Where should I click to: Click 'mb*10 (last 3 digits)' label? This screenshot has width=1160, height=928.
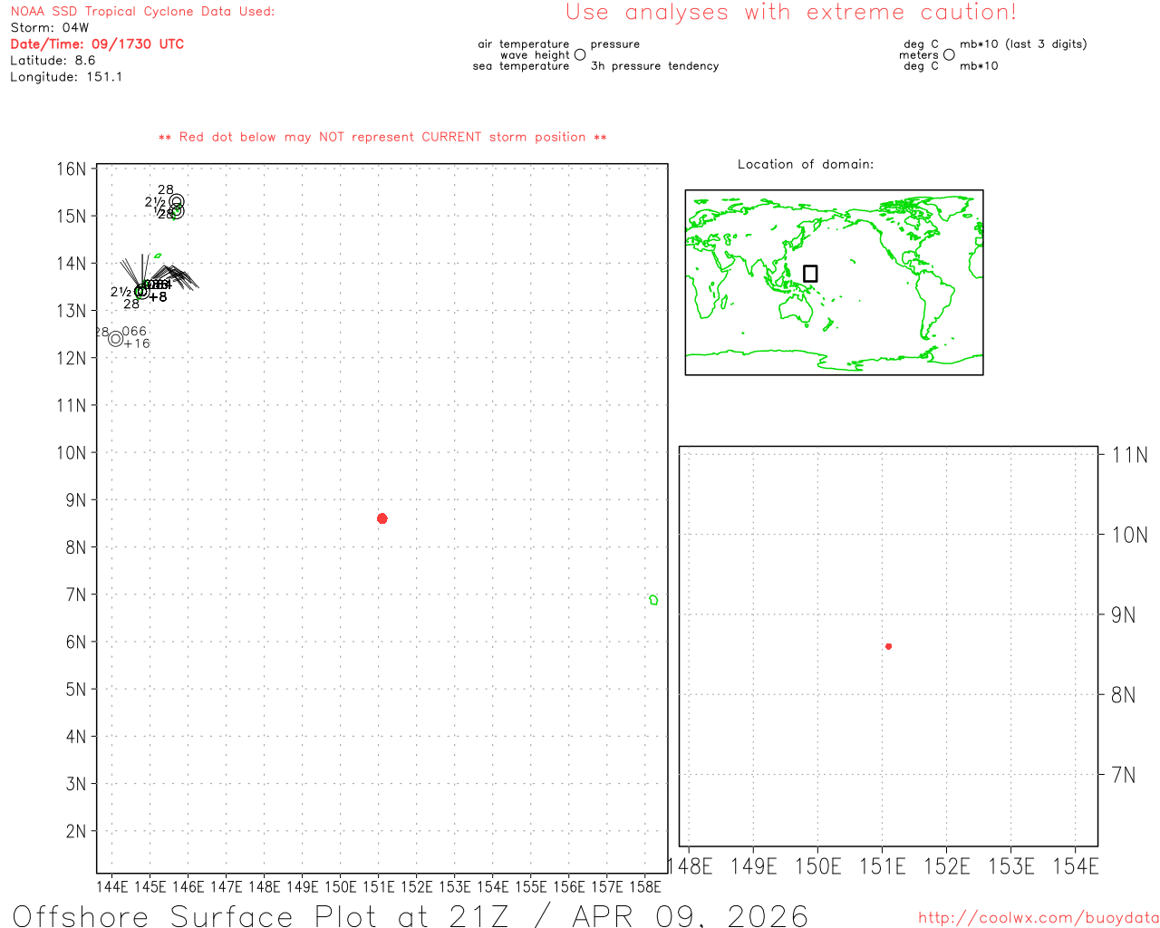coord(1023,44)
